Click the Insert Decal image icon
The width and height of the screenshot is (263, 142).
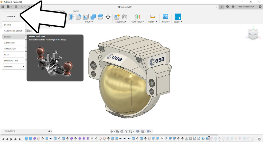click(165, 17)
